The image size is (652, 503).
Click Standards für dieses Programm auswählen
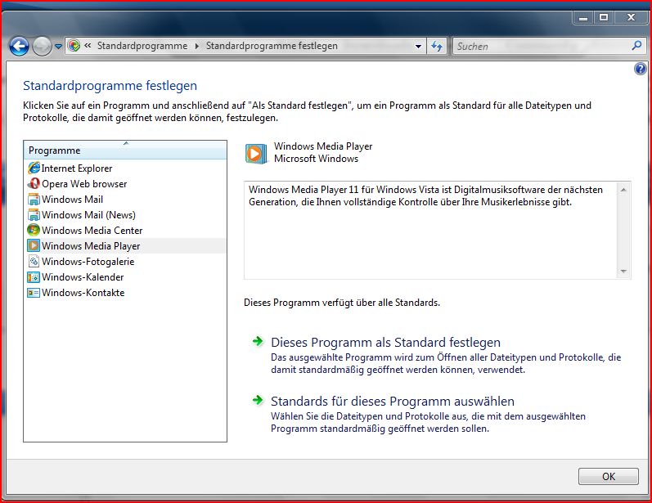pyautogui.click(x=393, y=401)
